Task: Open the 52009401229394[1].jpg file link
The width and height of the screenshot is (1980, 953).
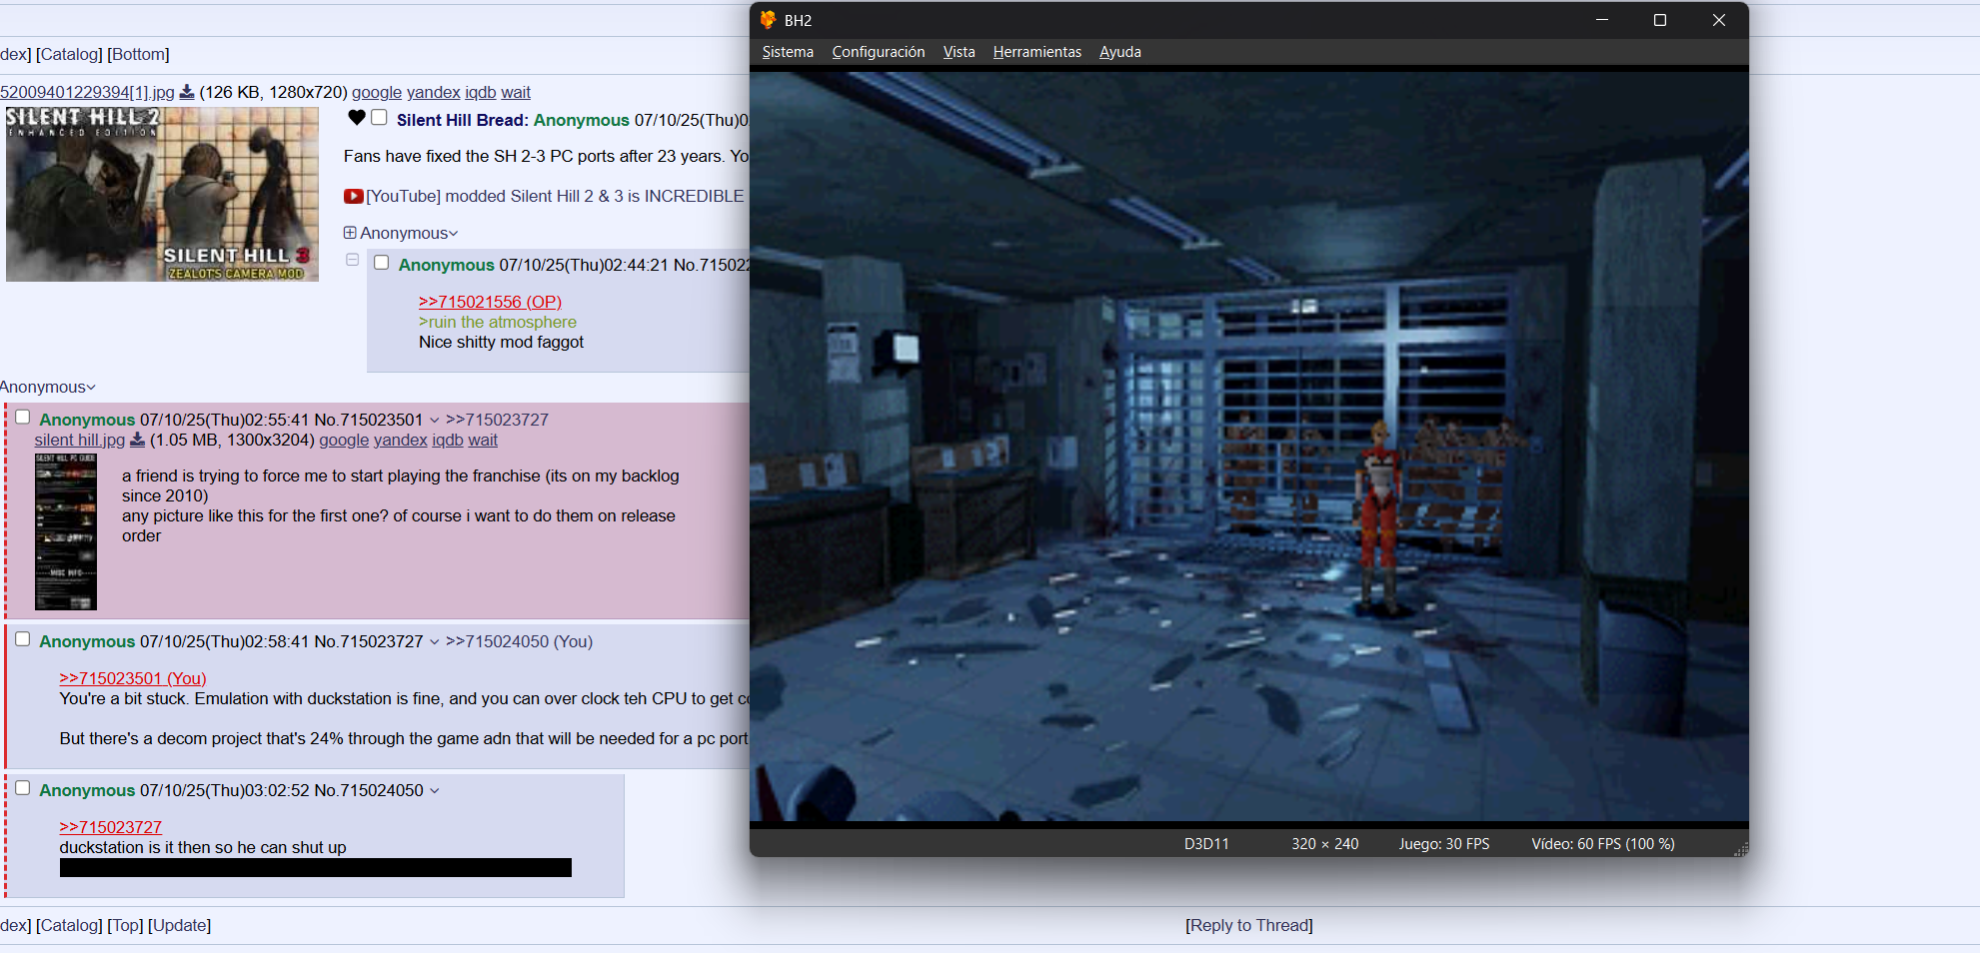Action: [87, 92]
